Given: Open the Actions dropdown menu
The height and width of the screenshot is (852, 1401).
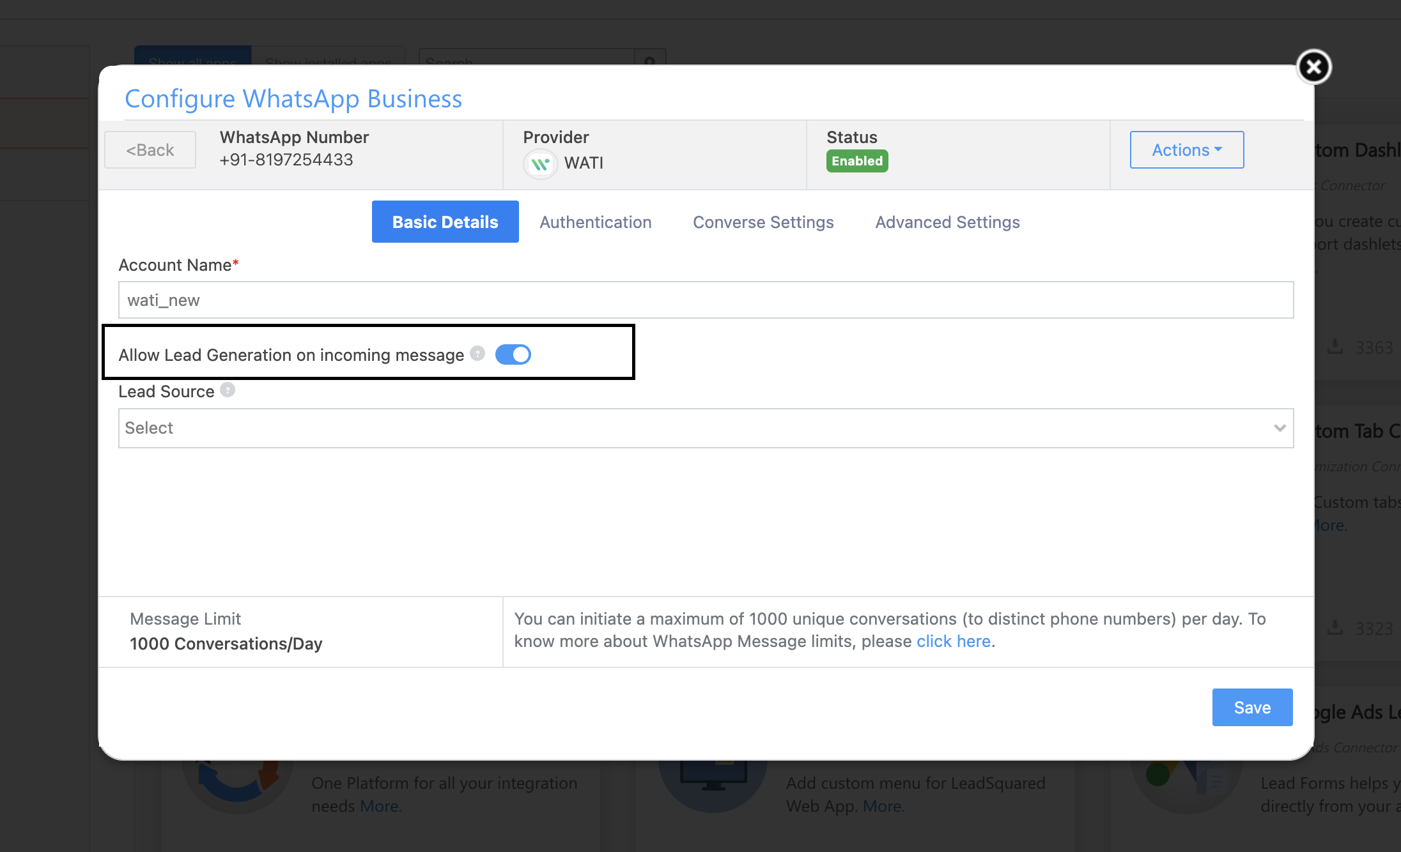Looking at the screenshot, I should [1186, 150].
